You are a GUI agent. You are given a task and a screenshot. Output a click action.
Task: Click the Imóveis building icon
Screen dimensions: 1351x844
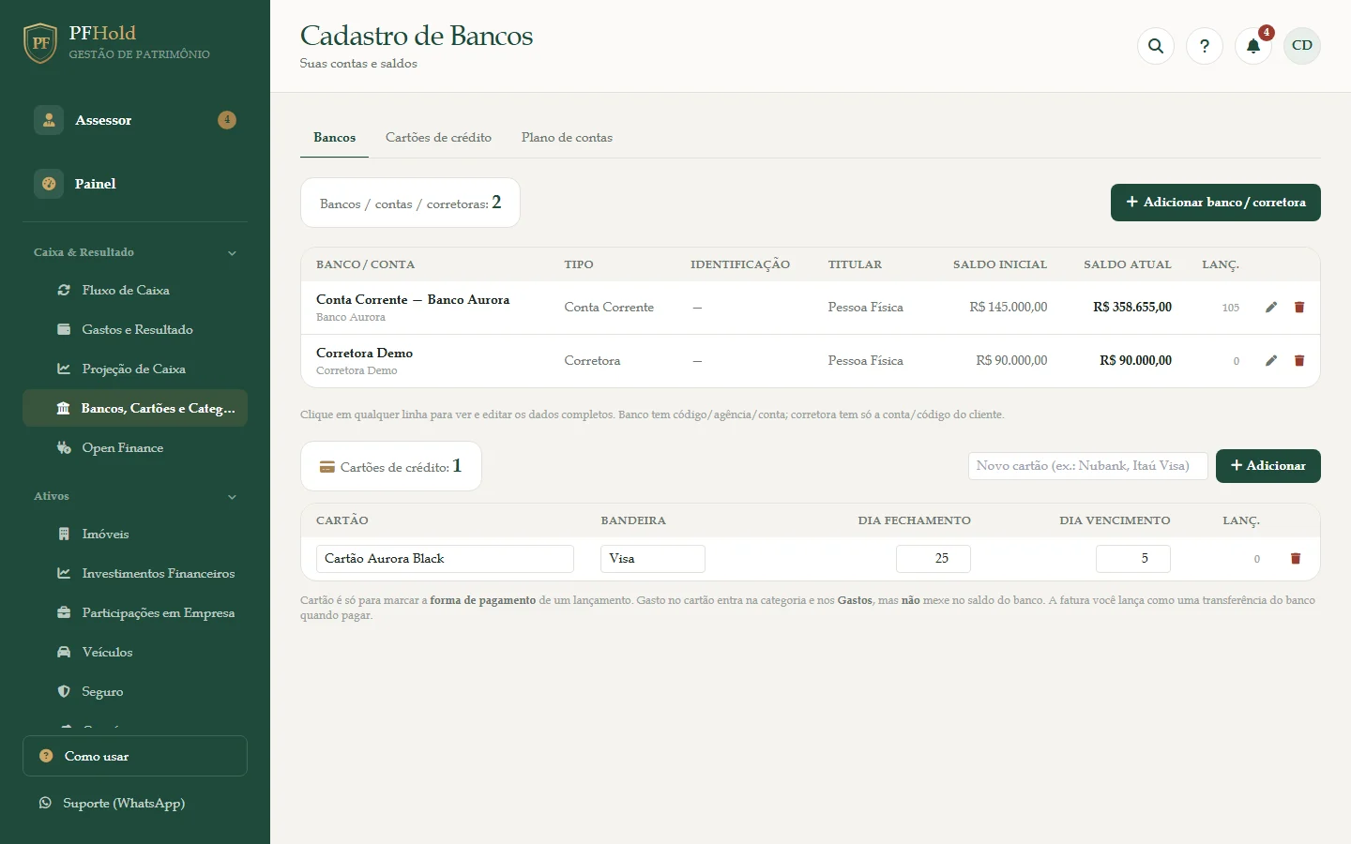coord(64,535)
